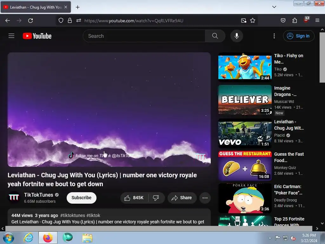Viewport: 325px width, 244px height.
Task: Save page to Pocket
Action: point(283,21)
